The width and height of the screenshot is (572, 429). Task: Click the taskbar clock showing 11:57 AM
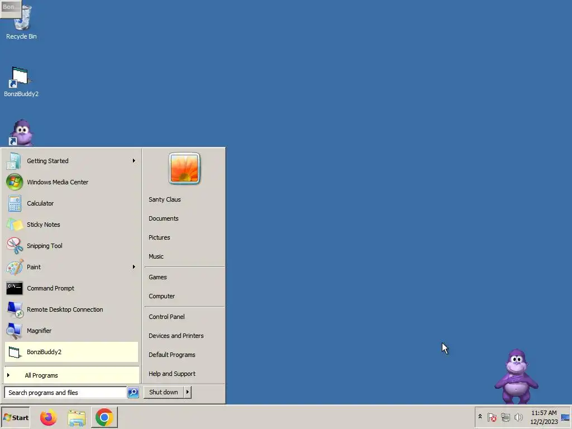pos(544,417)
